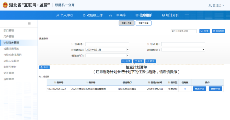Select the 抽查计划库 tab

126,23
